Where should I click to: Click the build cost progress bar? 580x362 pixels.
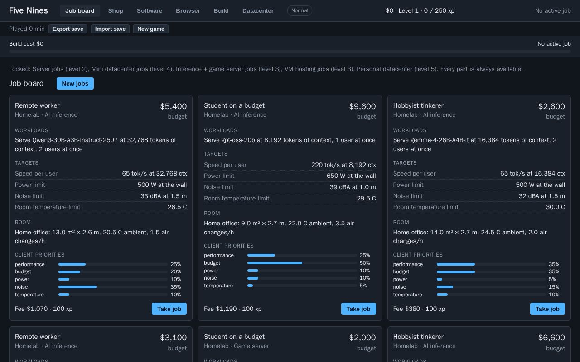pyautogui.click(x=290, y=52)
